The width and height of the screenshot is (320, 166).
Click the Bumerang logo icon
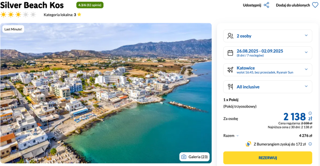(248, 144)
